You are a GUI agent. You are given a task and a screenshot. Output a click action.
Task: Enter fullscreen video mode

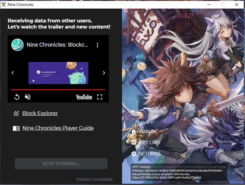(100, 97)
